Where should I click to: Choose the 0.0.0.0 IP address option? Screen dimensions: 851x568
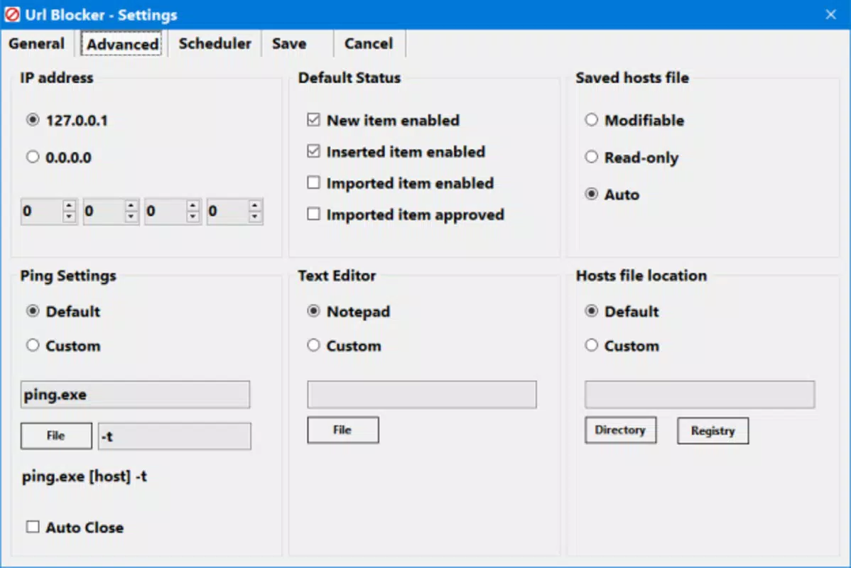coord(59,158)
